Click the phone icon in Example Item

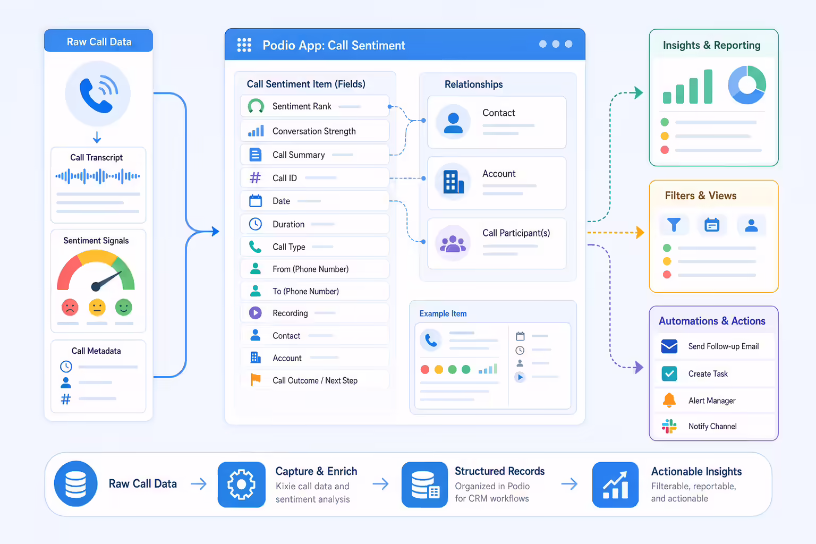tap(431, 340)
